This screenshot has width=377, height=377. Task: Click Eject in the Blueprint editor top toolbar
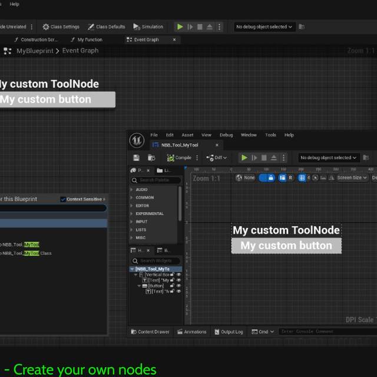[x=210, y=27]
